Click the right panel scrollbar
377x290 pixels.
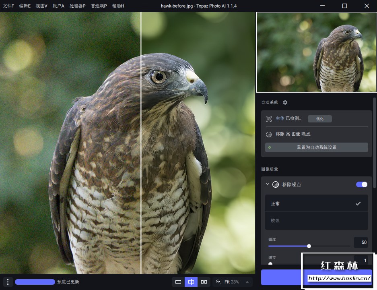pyautogui.click(x=374, y=143)
